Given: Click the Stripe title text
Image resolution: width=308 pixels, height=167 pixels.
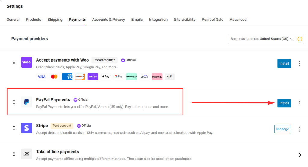Looking at the screenshot, I should [42, 126].
